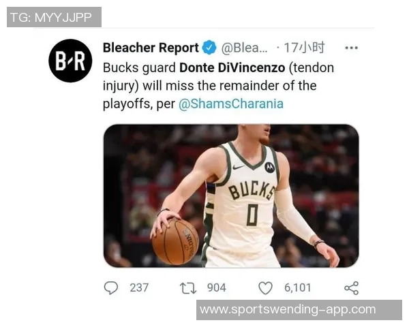Click the 6,101 likes count
This screenshot has height=327, width=409.
[298, 288]
